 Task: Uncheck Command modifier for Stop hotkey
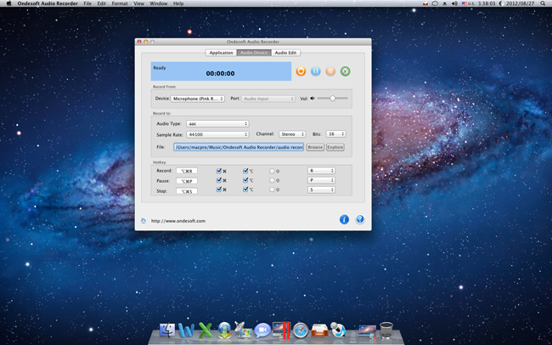pos(219,189)
